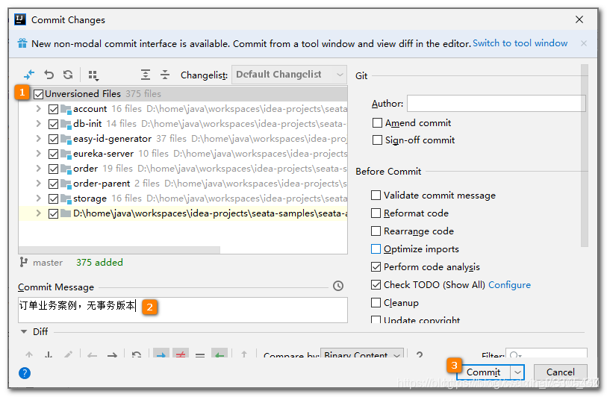
Task: Expand the D:\home\java path node
Action: [x=38, y=213]
